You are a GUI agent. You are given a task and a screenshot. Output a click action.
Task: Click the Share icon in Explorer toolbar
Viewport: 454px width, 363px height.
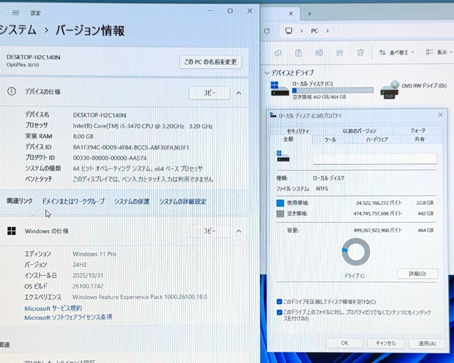[339, 53]
